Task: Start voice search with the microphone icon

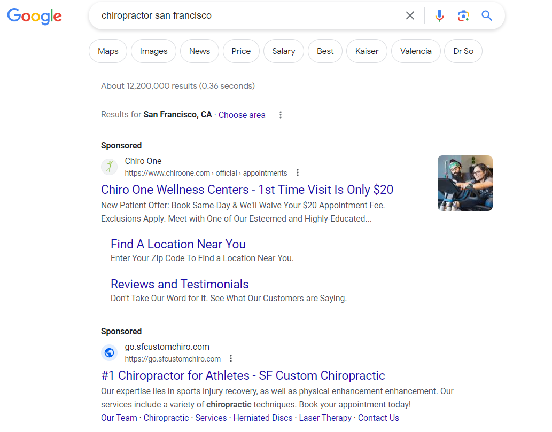Action: click(439, 15)
